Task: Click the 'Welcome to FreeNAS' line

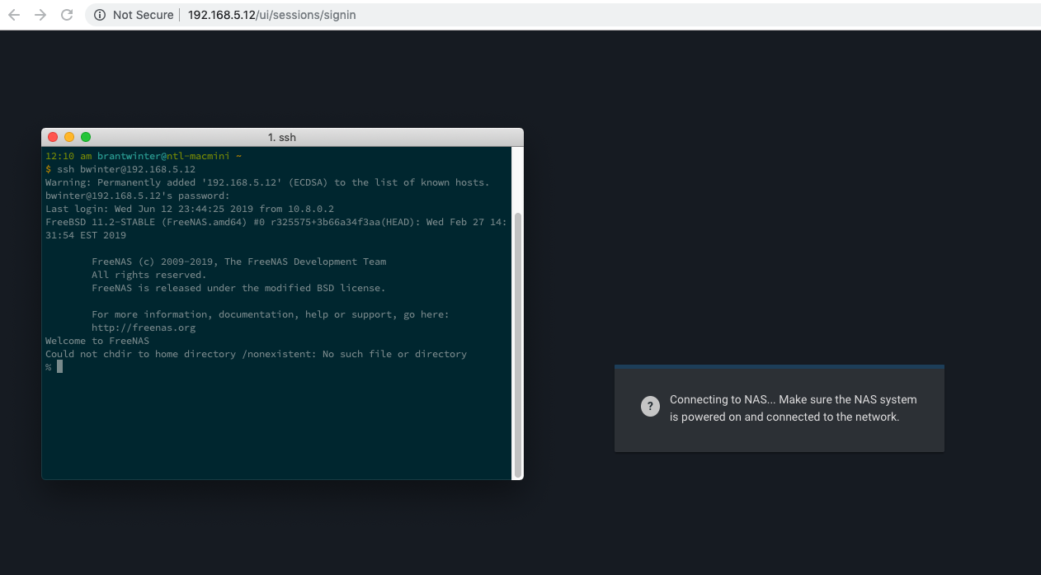Action: click(x=97, y=341)
